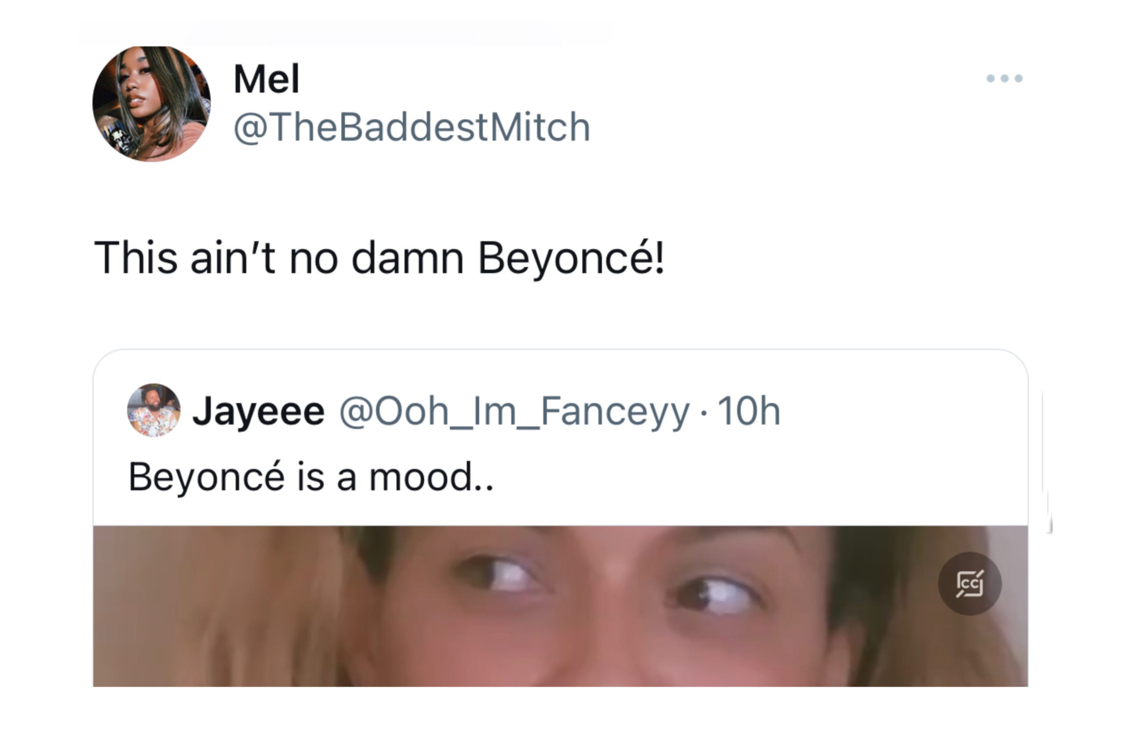
Task: Click the display name Mel
Action: tap(266, 79)
